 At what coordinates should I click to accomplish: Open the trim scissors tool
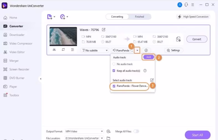tap(54, 50)
